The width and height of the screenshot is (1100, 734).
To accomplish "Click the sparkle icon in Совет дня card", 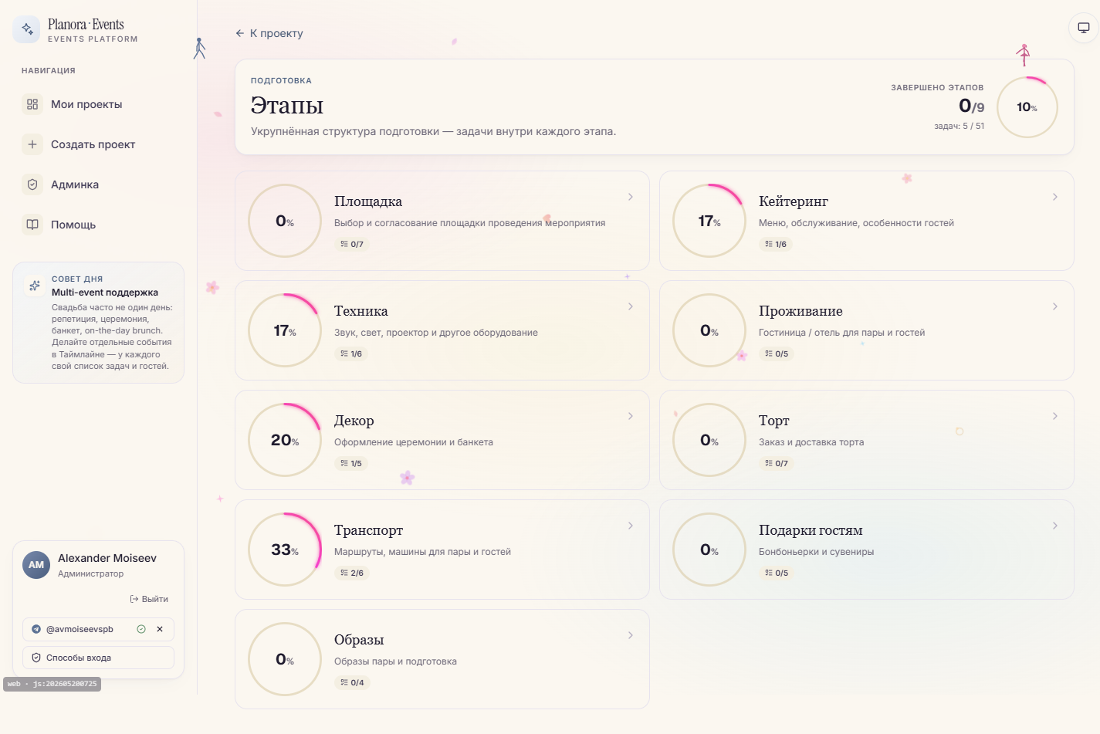I will (35, 286).
